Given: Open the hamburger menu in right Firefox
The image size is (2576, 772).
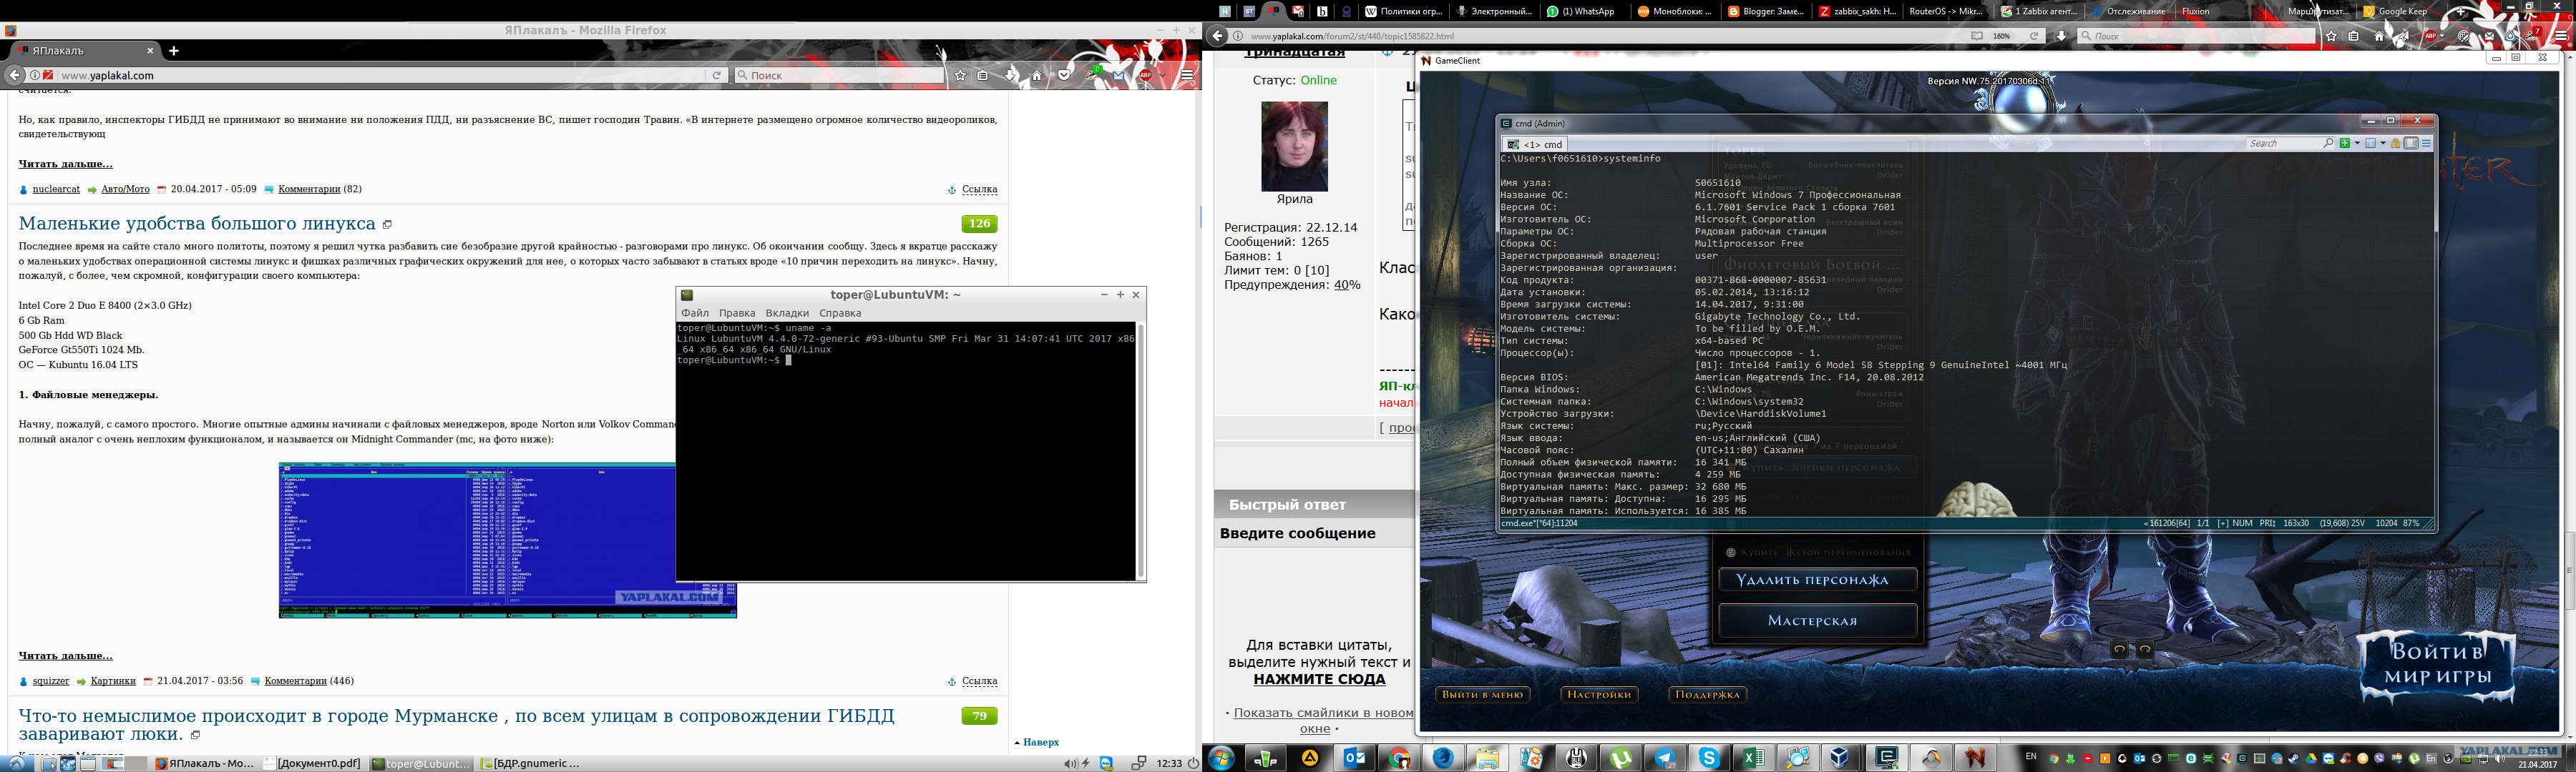Looking at the screenshot, I should tap(2560, 36).
